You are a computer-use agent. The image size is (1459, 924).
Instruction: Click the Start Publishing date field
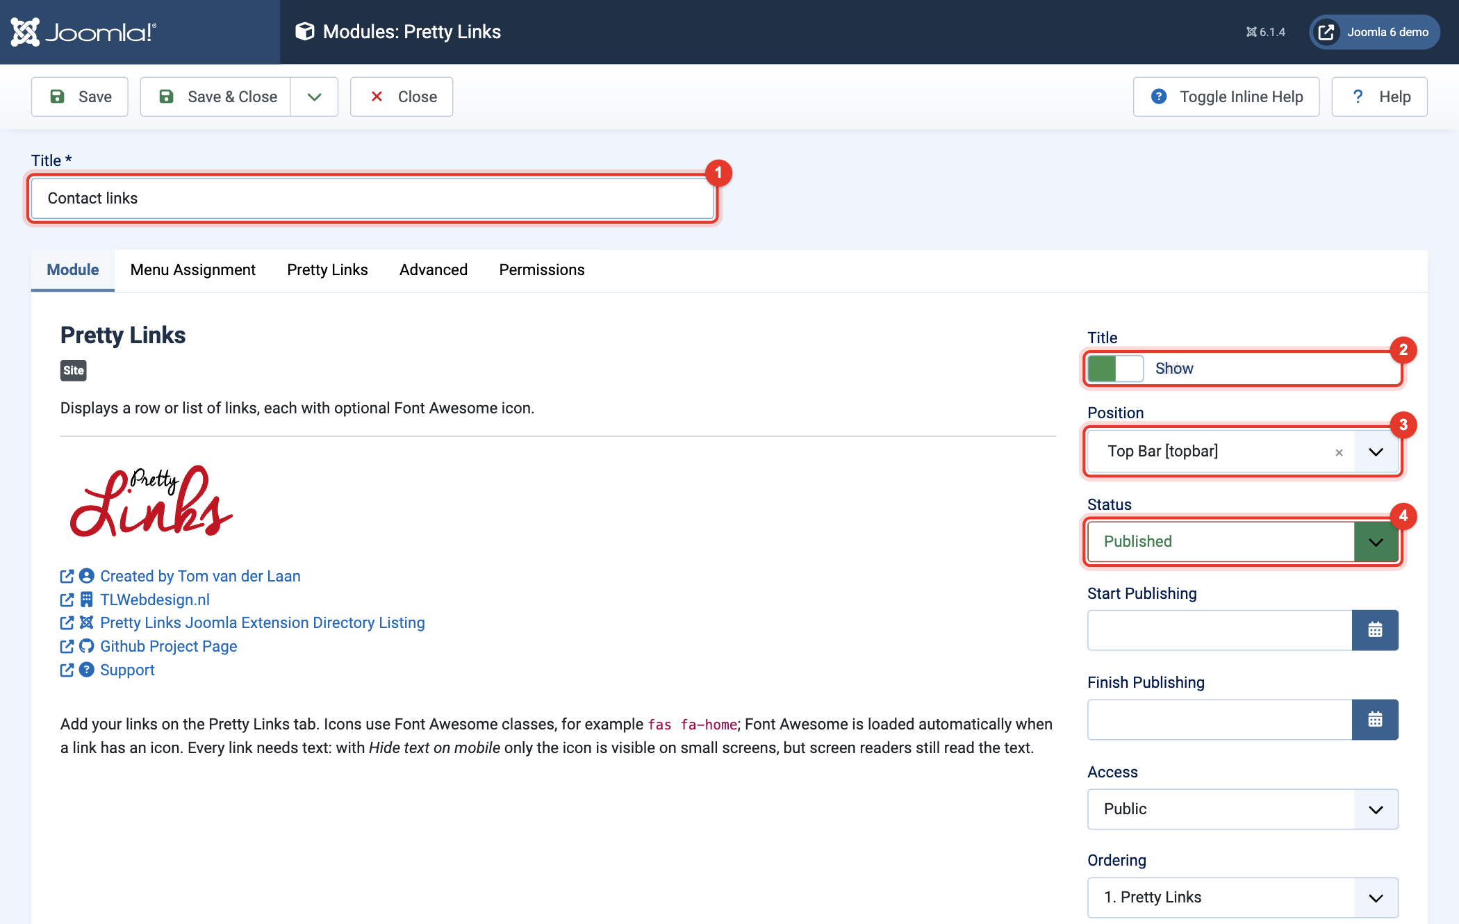click(1220, 630)
